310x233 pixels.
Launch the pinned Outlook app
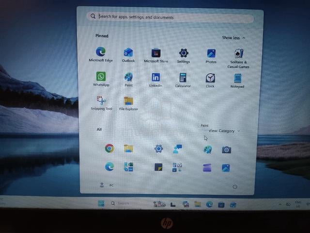(x=128, y=55)
